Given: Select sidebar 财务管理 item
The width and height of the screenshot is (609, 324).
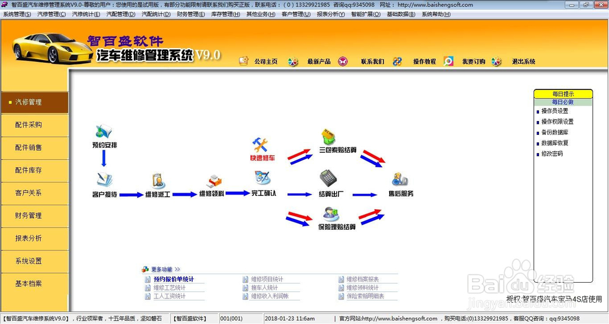Looking at the screenshot, I should pos(35,215).
